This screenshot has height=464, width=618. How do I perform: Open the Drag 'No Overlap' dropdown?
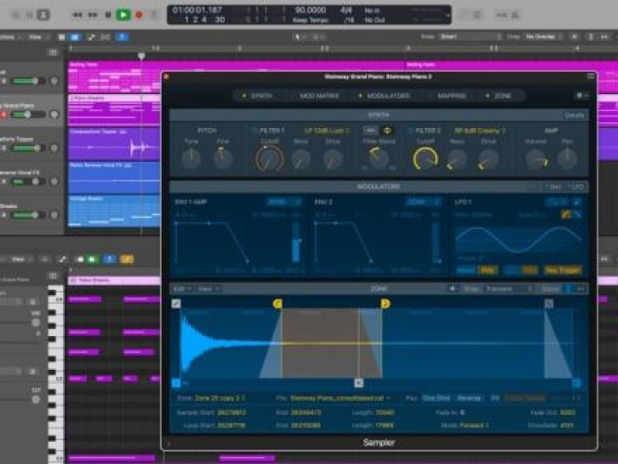543,36
